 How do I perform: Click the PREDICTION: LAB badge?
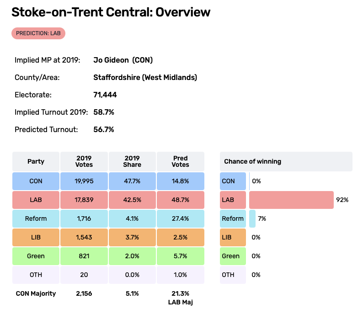(39, 33)
